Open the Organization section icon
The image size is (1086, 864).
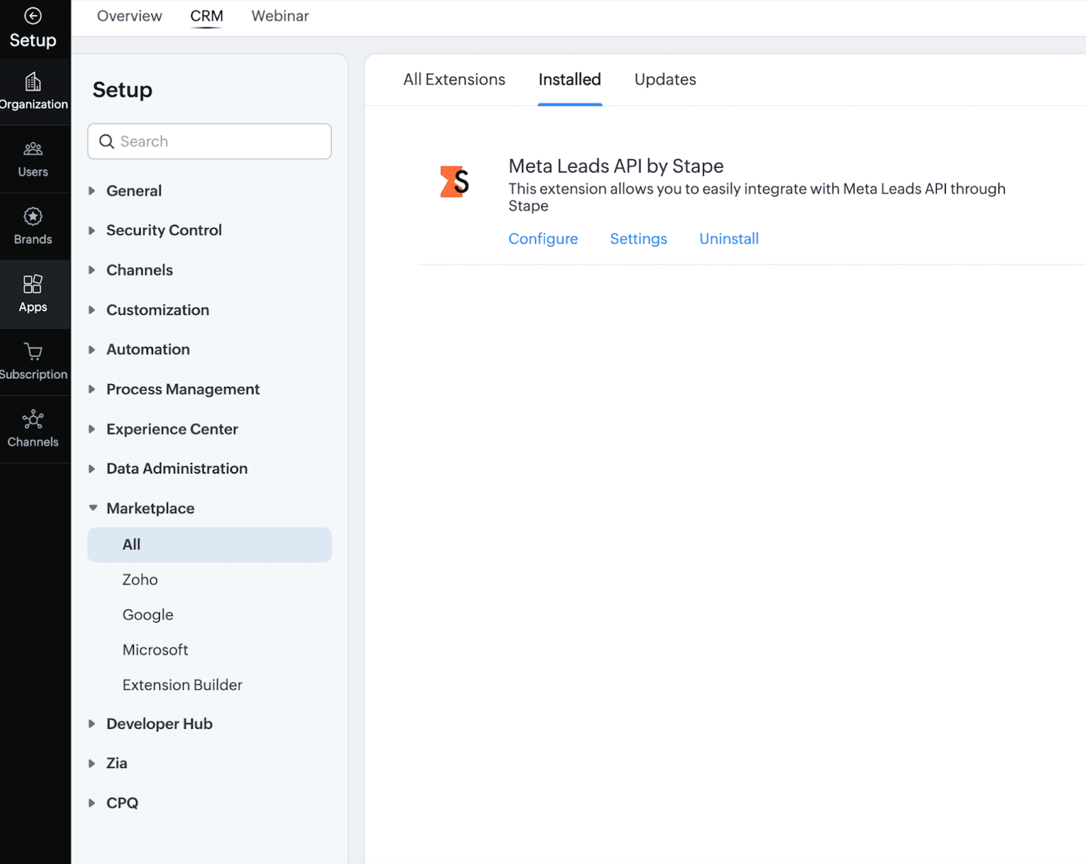tap(33, 81)
